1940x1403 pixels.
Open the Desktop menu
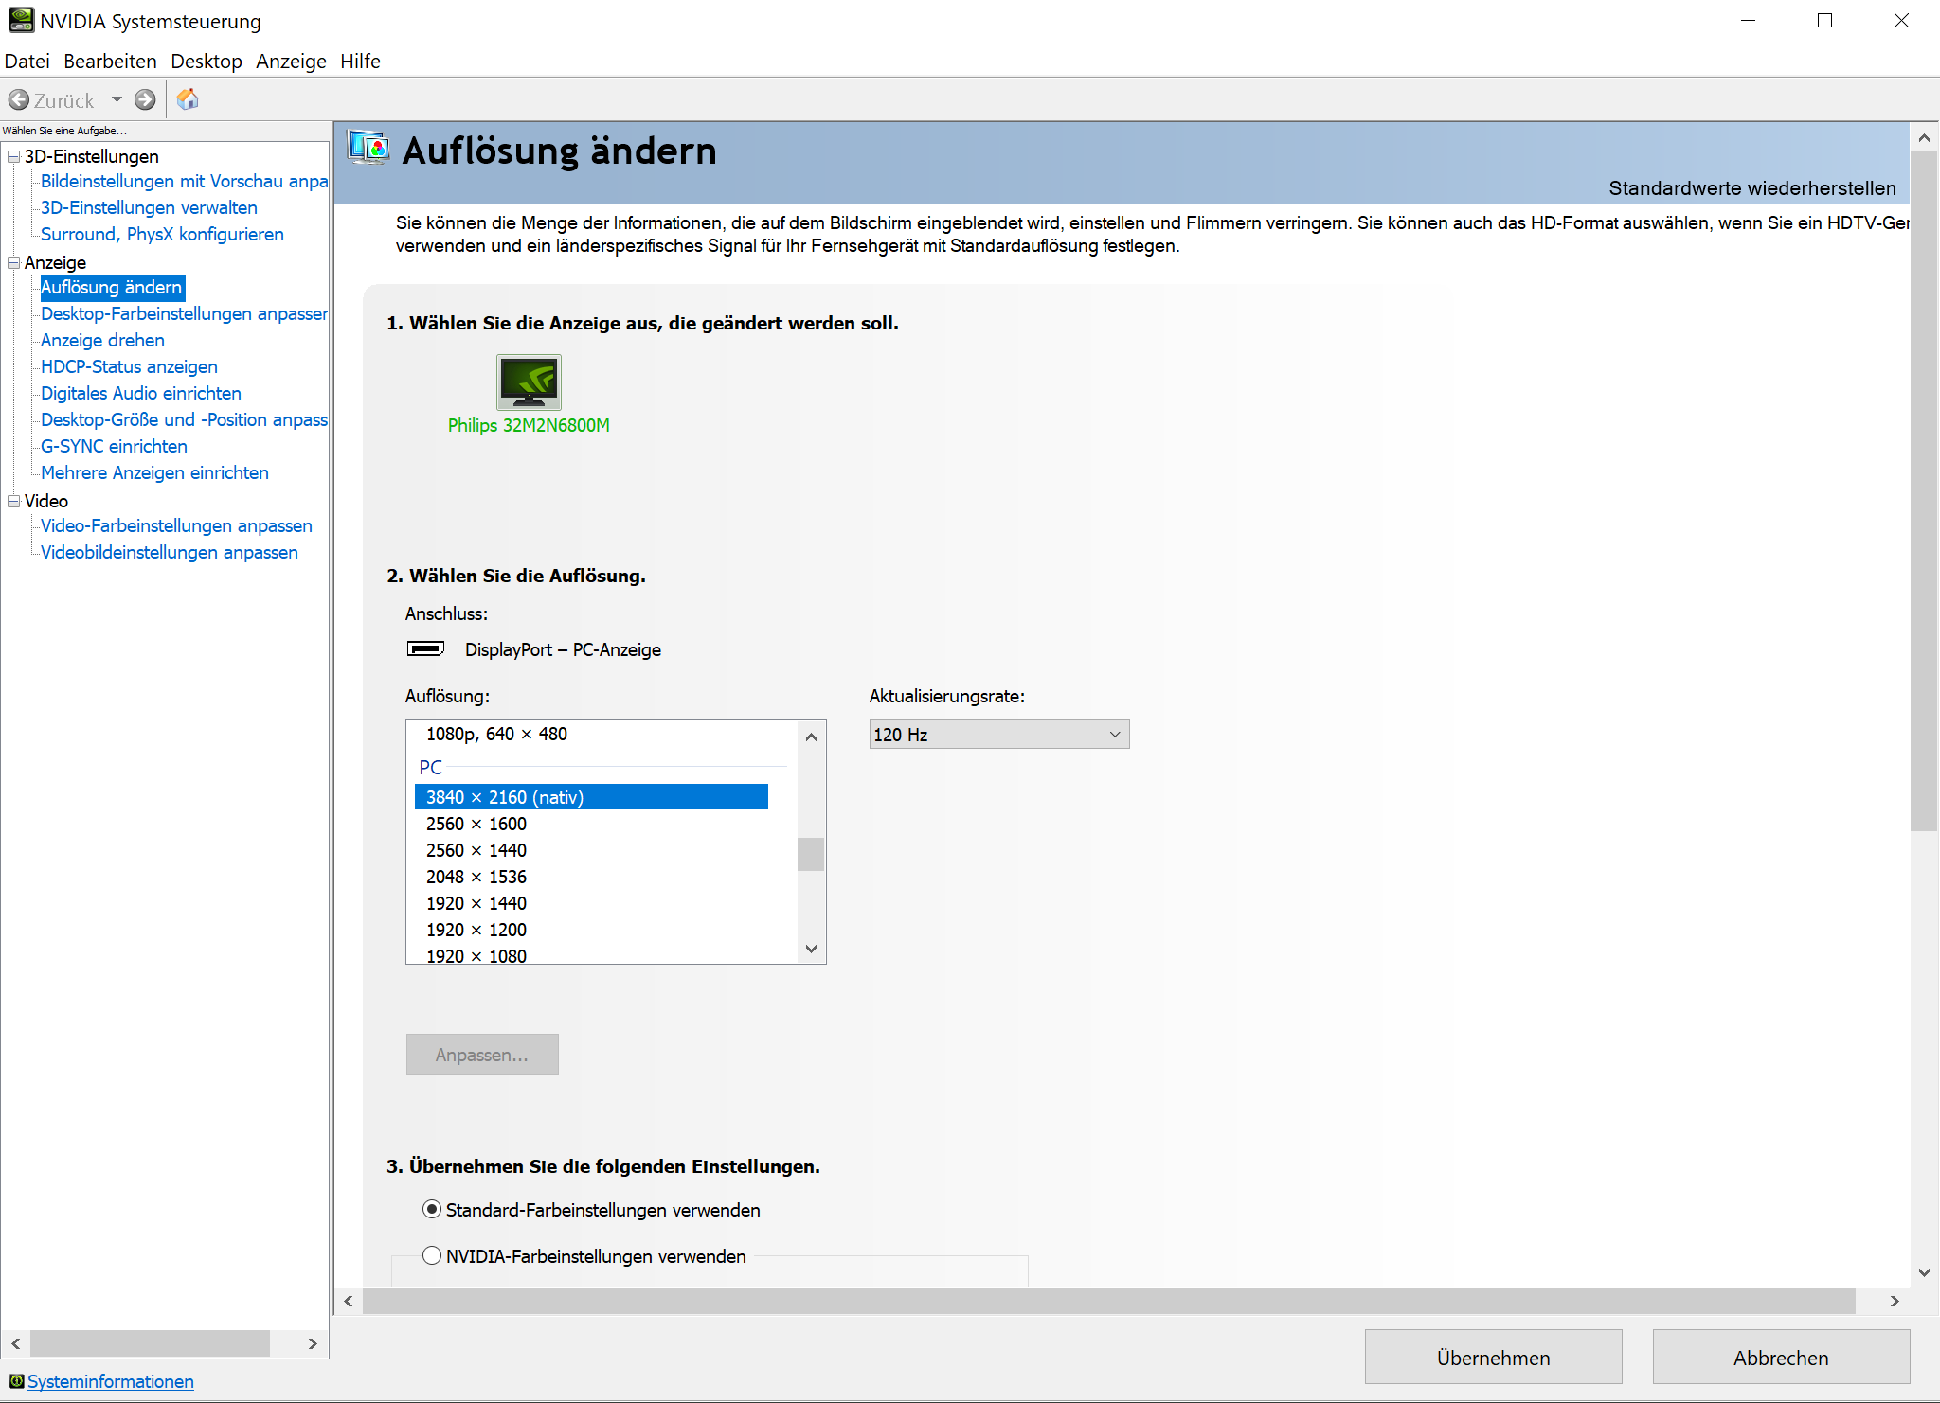point(206,62)
